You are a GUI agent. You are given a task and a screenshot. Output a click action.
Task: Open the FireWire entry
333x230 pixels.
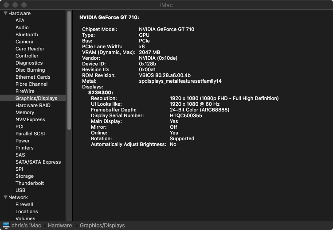coord(25,91)
